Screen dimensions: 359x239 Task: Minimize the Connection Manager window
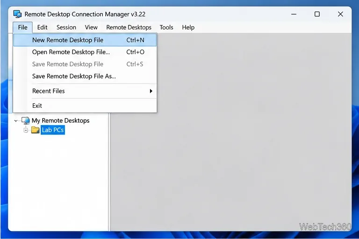294,14
